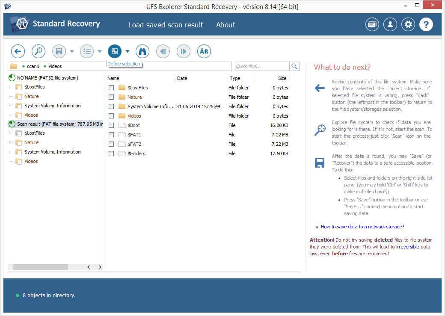Click the tree panel horizontal scrollbar thumb
Viewport: 445px width, 316px height.
(x=41, y=267)
